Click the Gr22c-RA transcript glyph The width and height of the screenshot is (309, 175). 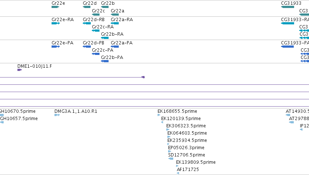click(x=95, y=31)
